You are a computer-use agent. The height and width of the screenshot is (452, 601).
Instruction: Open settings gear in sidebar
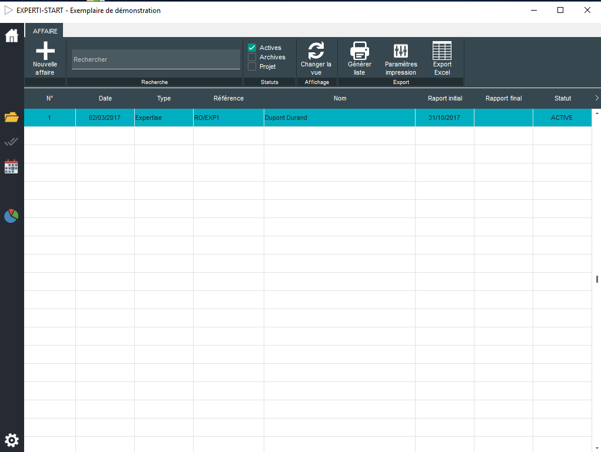[x=12, y=440]
